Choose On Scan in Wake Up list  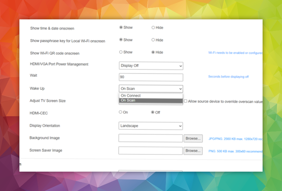tap(151, 100)
